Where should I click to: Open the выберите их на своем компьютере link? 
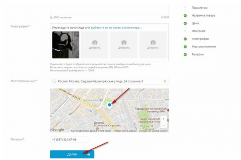point(116,28)
